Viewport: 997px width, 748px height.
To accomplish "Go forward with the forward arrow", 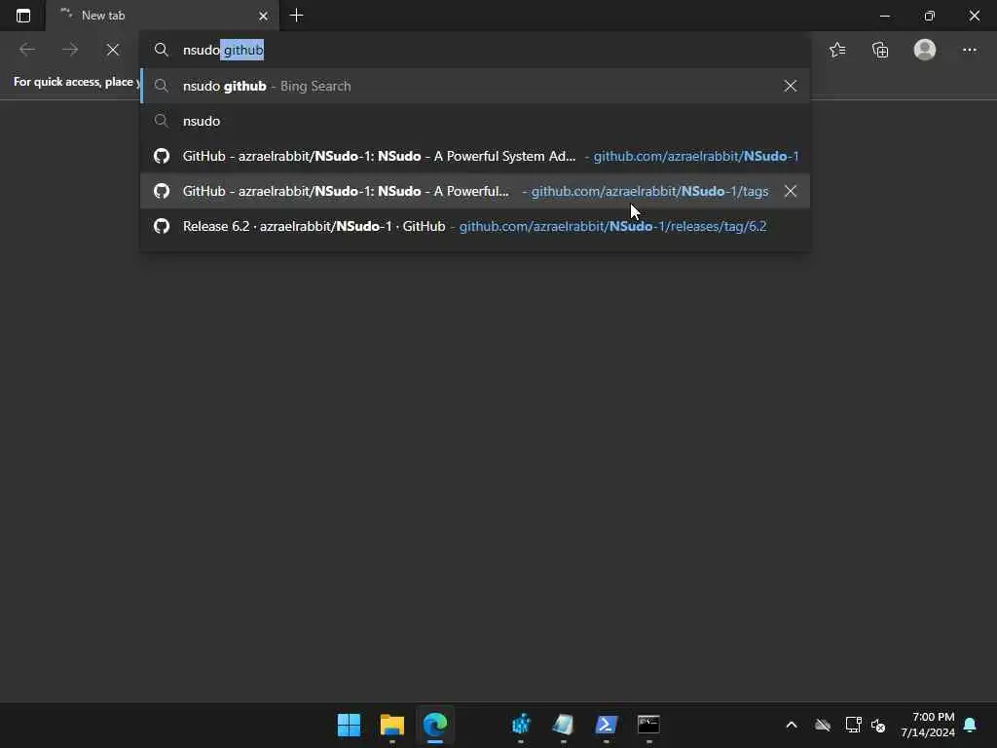I will click(70, 50).
